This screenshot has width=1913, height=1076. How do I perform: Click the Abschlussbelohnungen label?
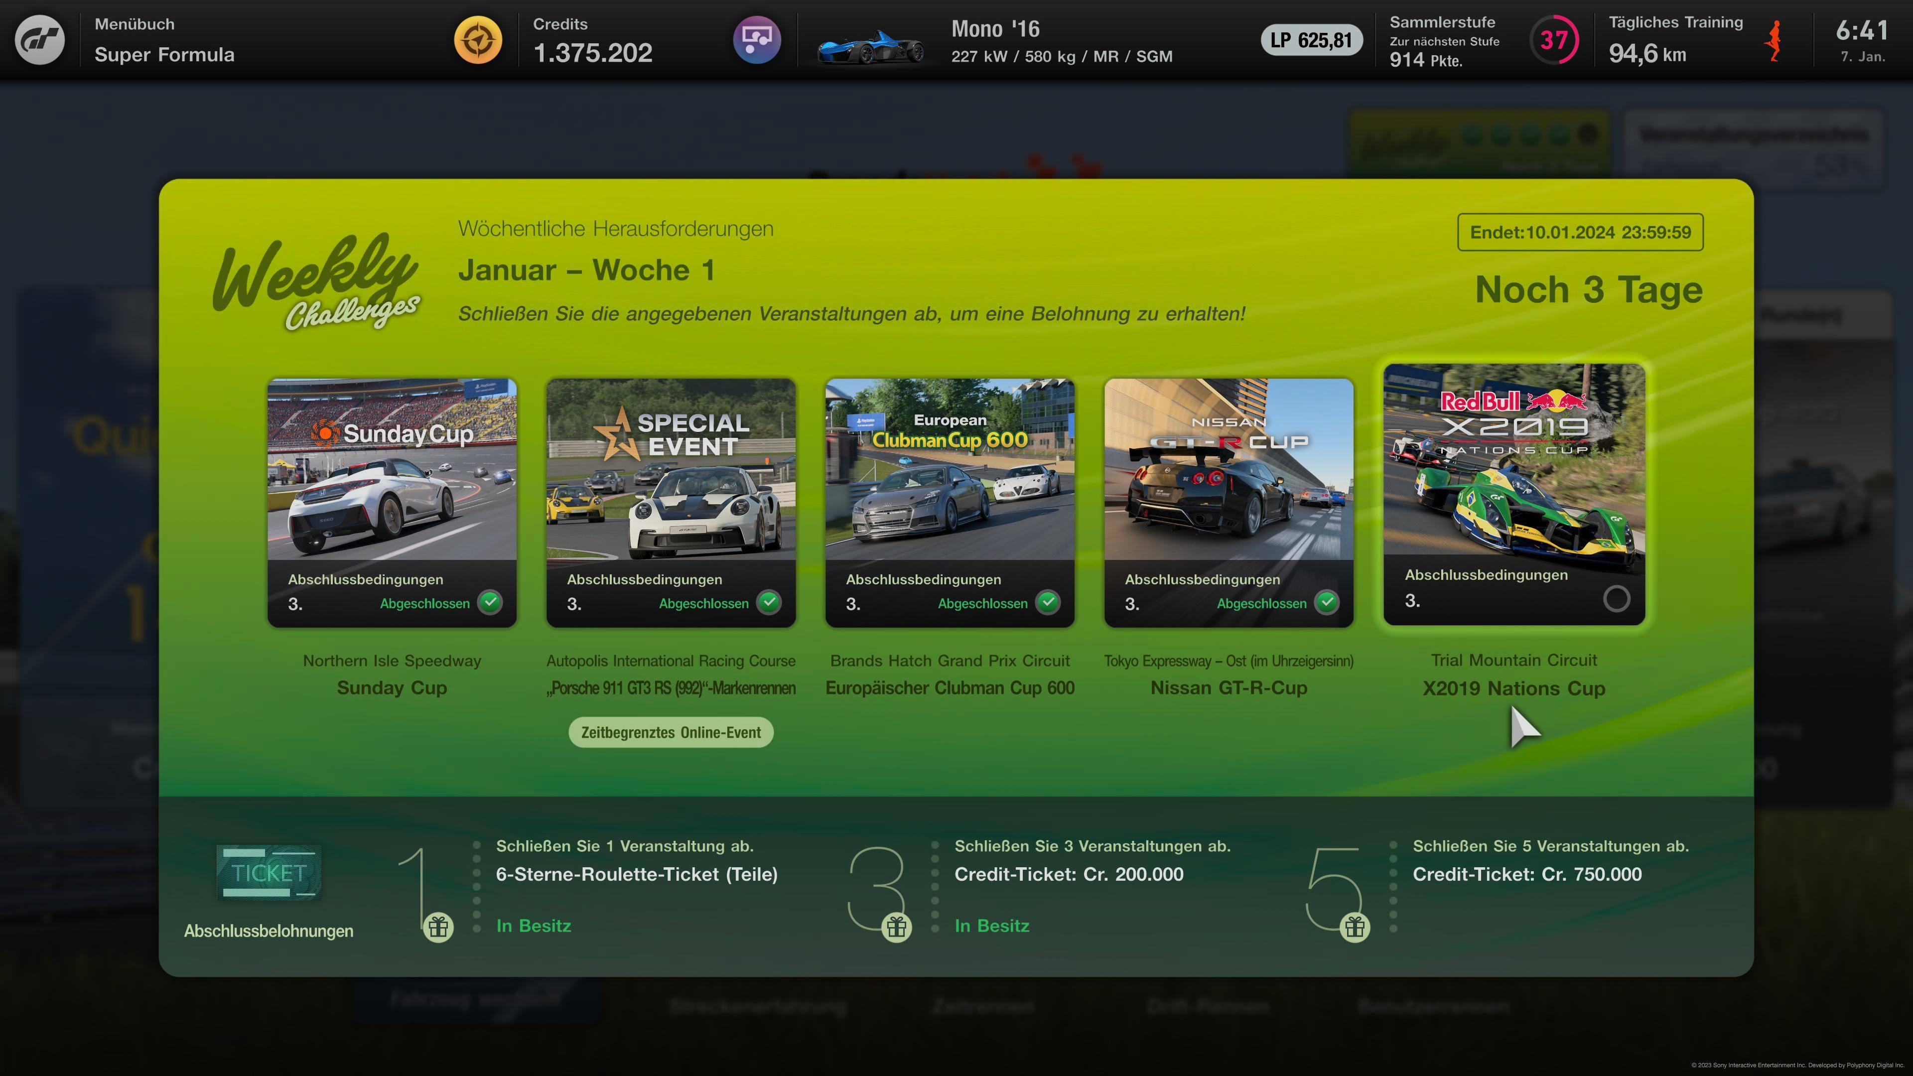point(269,931)
